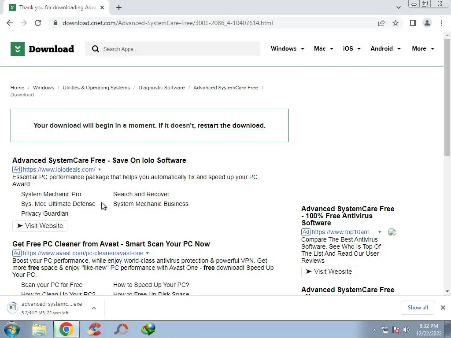Screen dimensions: 451x338
Task: Click the Chrome taskbar icon
Action: [67, 329]
